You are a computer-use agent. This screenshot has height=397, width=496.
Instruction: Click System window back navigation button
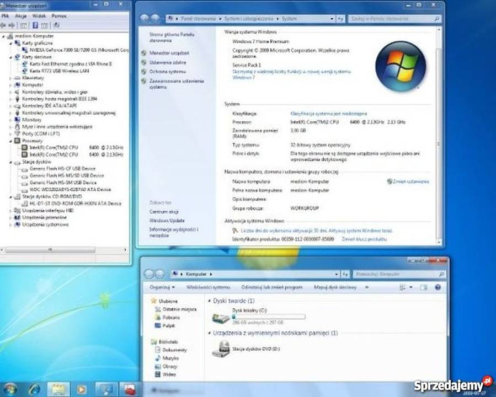(144, 19)
